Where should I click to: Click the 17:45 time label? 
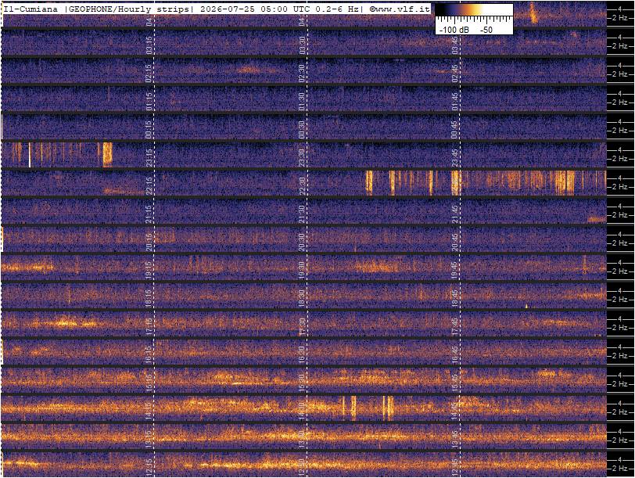pos(454,327)
